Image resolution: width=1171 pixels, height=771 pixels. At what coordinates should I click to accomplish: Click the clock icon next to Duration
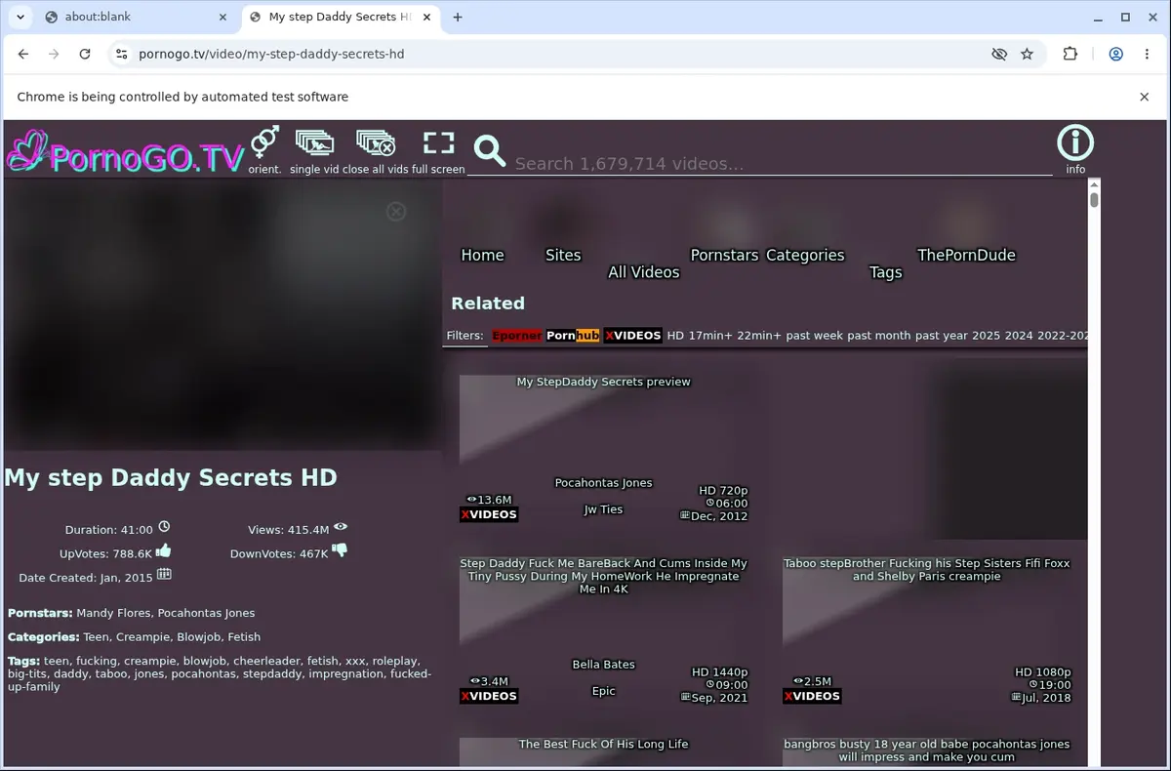(164, 527)
